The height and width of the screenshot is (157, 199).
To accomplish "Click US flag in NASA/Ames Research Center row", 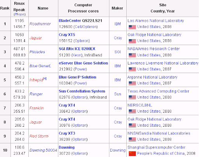I will pyautogui.click(x=132, y=55).
